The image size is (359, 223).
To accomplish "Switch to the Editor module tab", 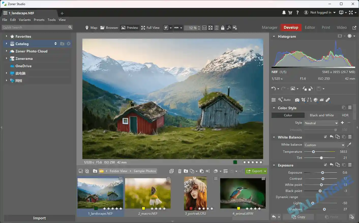I will point(310,27).
